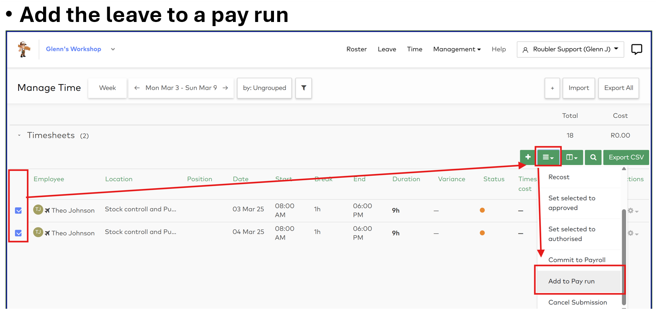Collapse the Timesheets section chevron

(x=19, y=135)
